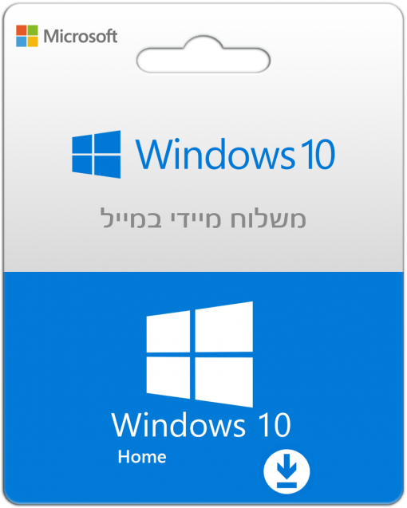Click the Home edition label
This screenshot has height=508, width=407.
pyautogui.click(x=142, y=457)
